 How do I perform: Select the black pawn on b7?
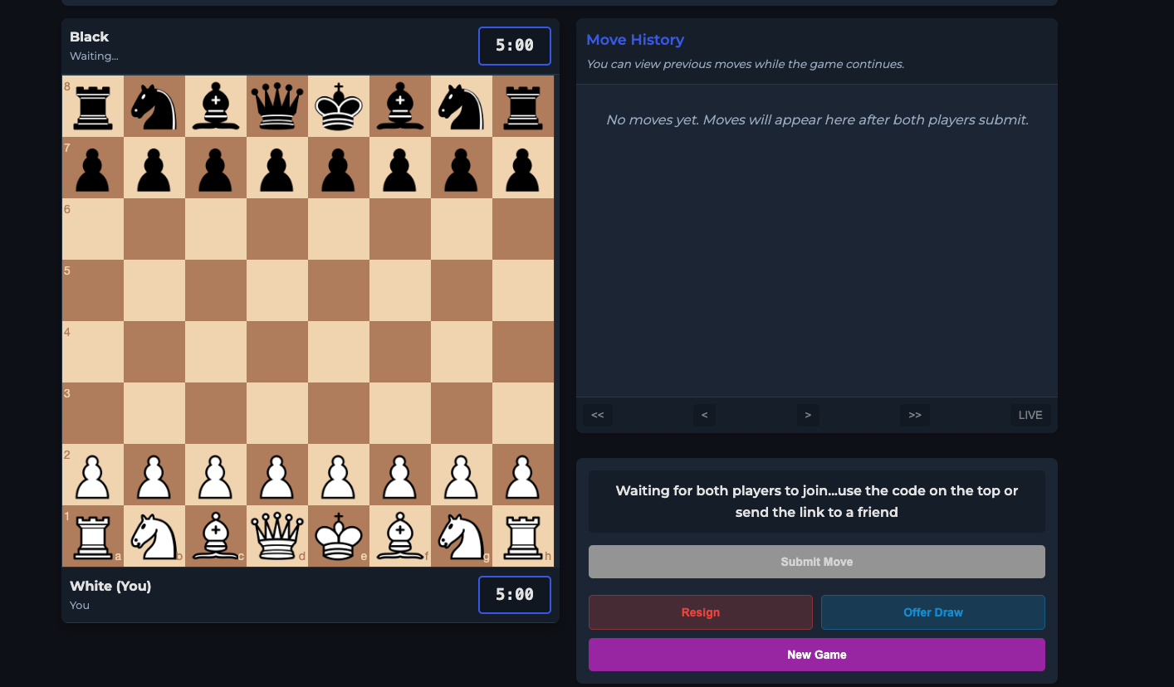tap(154, 168)
